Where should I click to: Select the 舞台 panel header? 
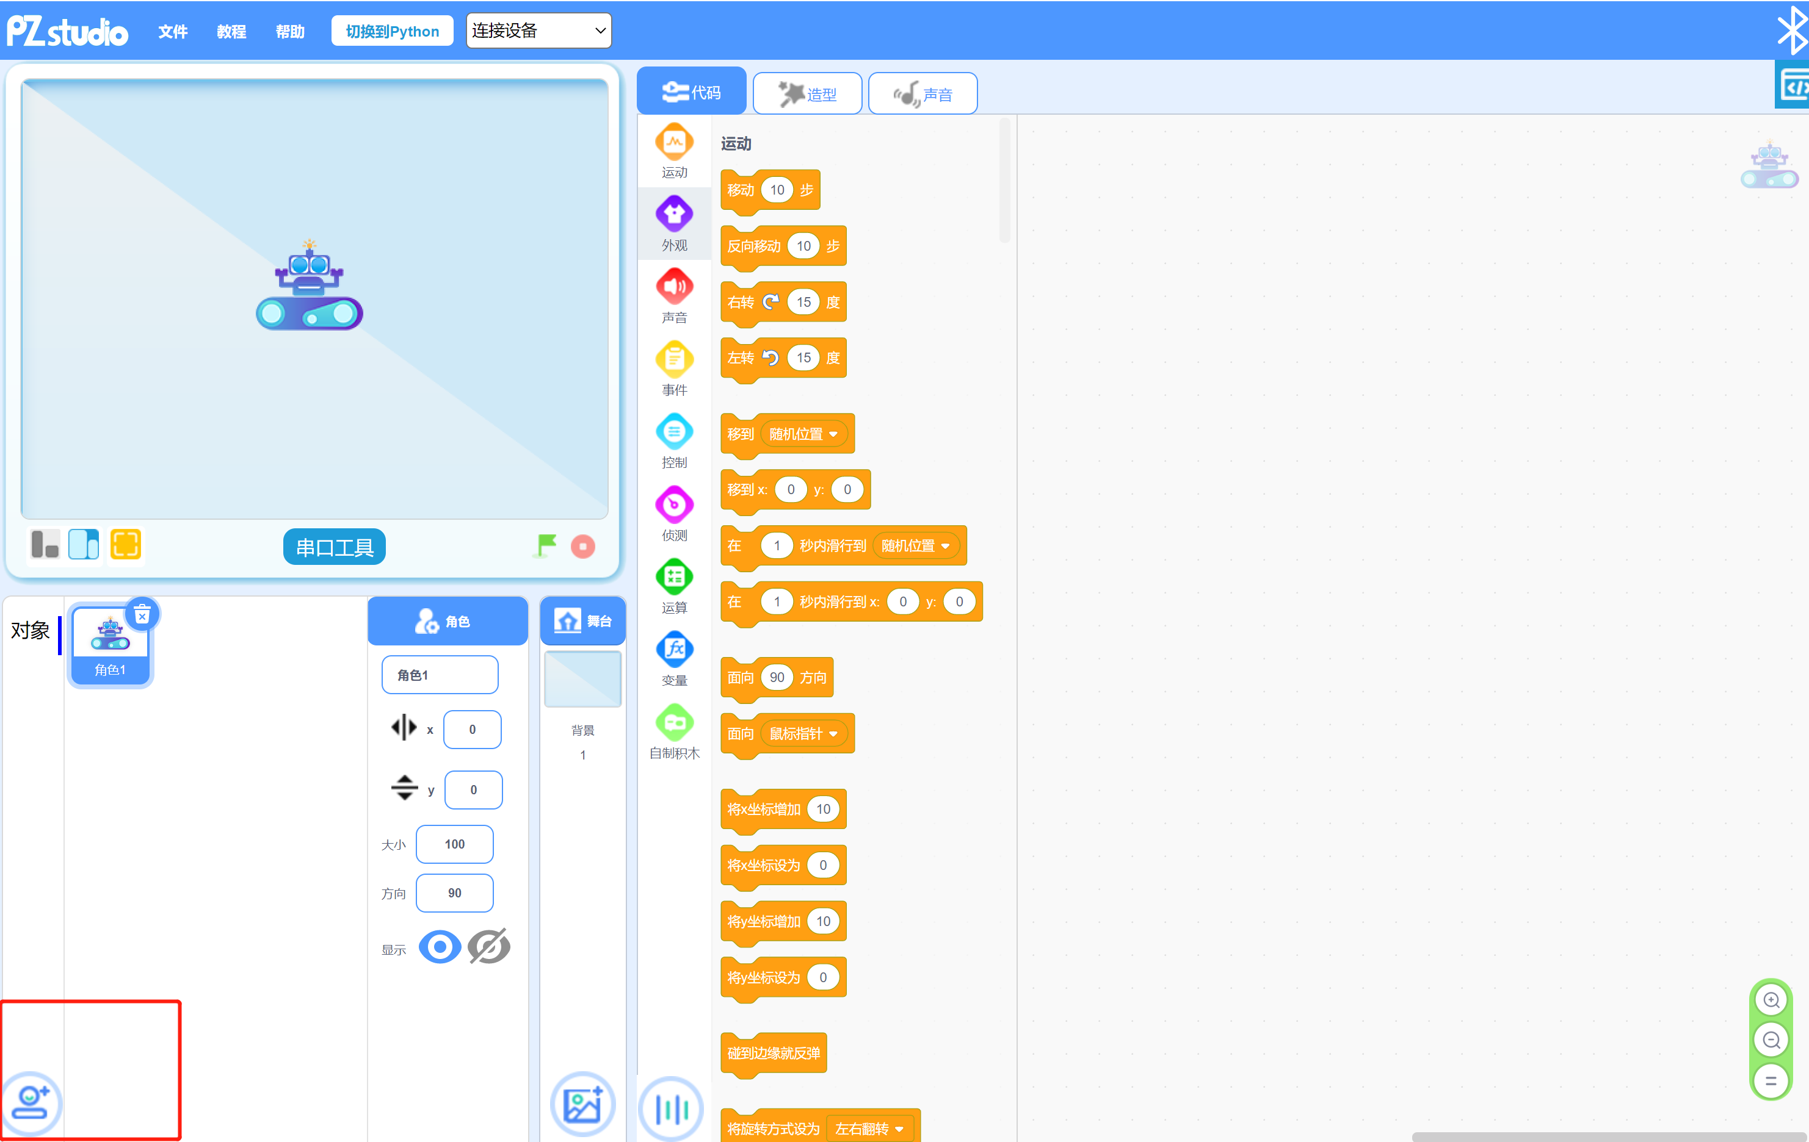point(583,621)
